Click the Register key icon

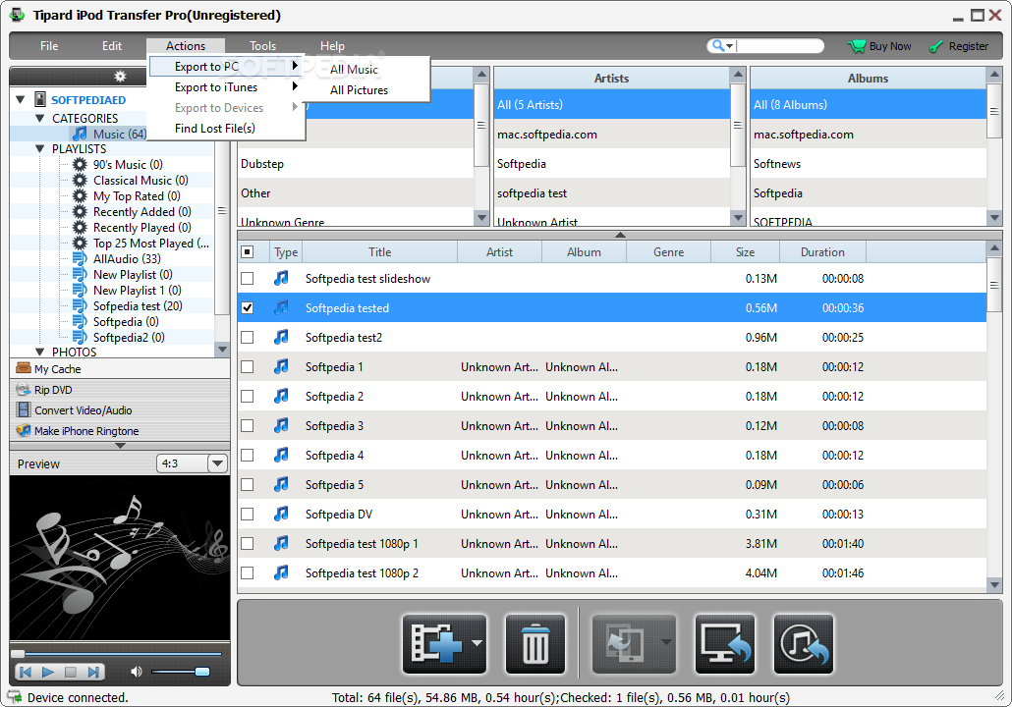click(x=935, y=46)
